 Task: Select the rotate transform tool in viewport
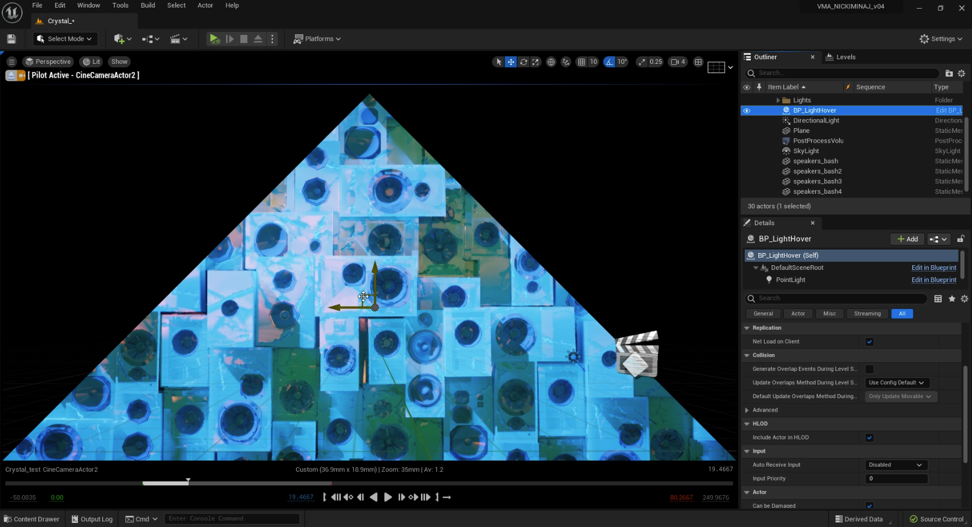pyautogui.click(x=523, y=62)
